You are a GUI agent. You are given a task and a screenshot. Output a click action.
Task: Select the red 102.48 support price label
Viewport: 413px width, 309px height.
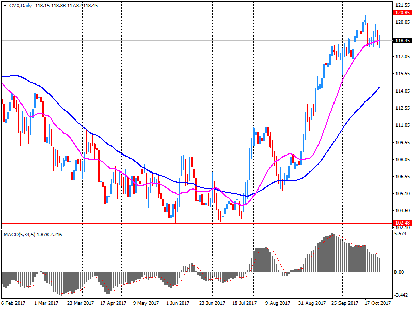click(x=403, y=223)
